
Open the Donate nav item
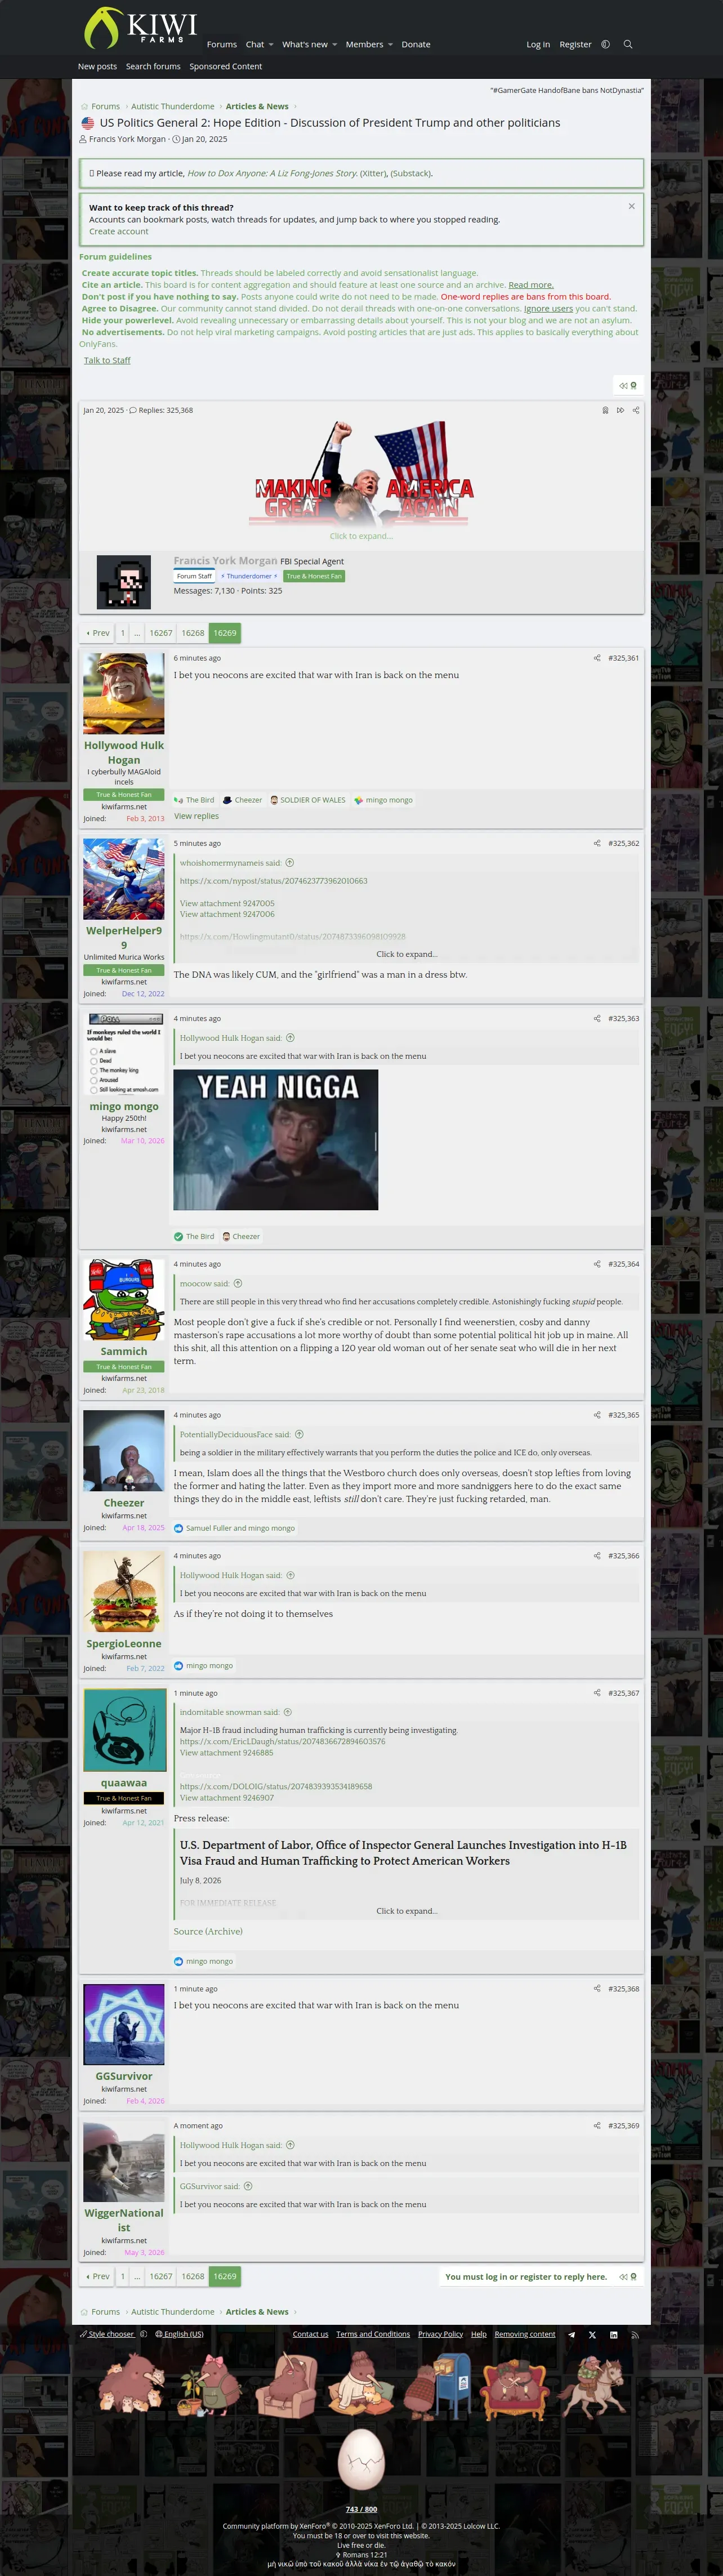pos(416,45)
